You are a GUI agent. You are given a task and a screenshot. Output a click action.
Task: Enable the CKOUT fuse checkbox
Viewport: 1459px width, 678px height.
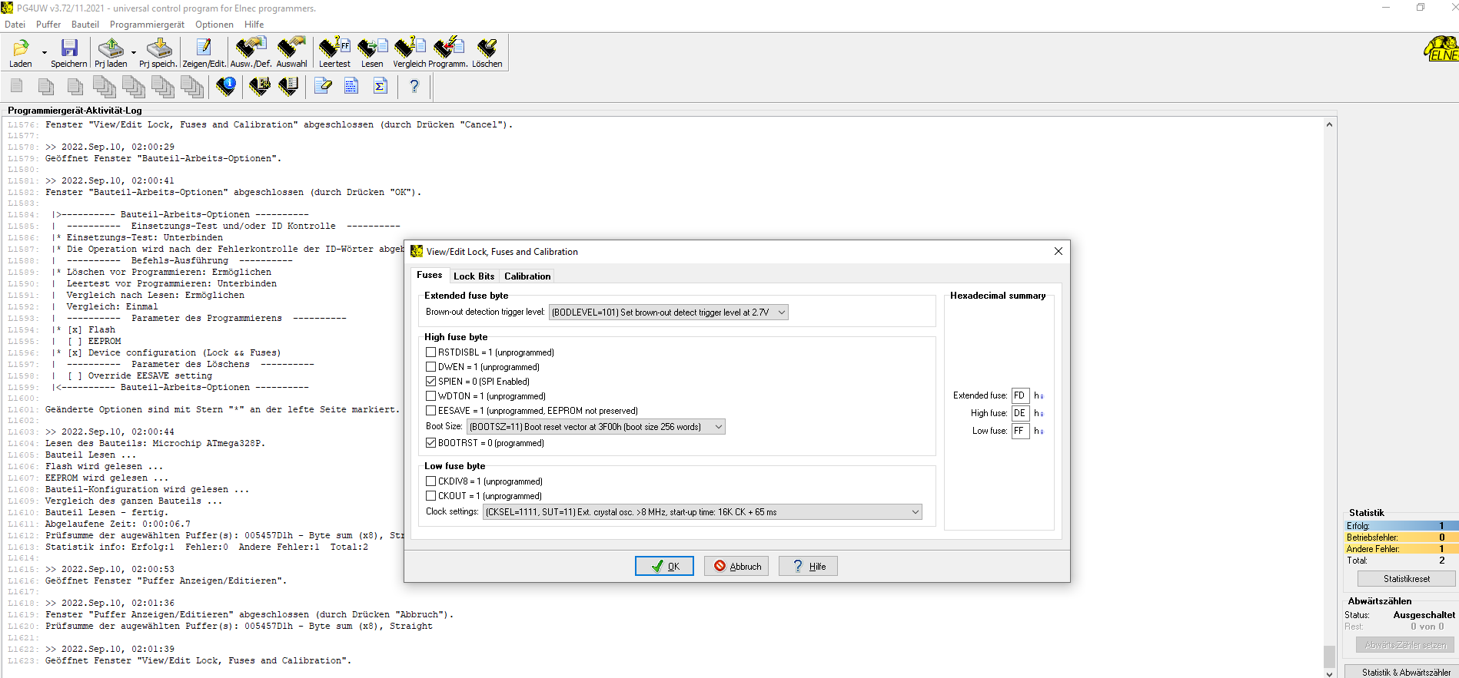pos(430,496)
